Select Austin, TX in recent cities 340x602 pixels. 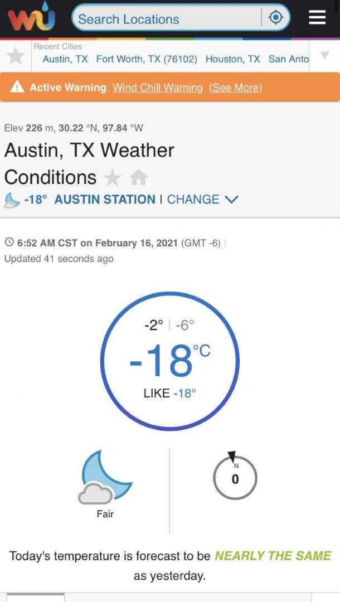pyautogui.click(x=65, y=59)
